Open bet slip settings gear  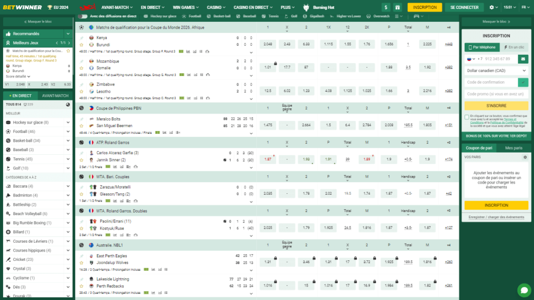pyautogui.click(x=525, y=157)
